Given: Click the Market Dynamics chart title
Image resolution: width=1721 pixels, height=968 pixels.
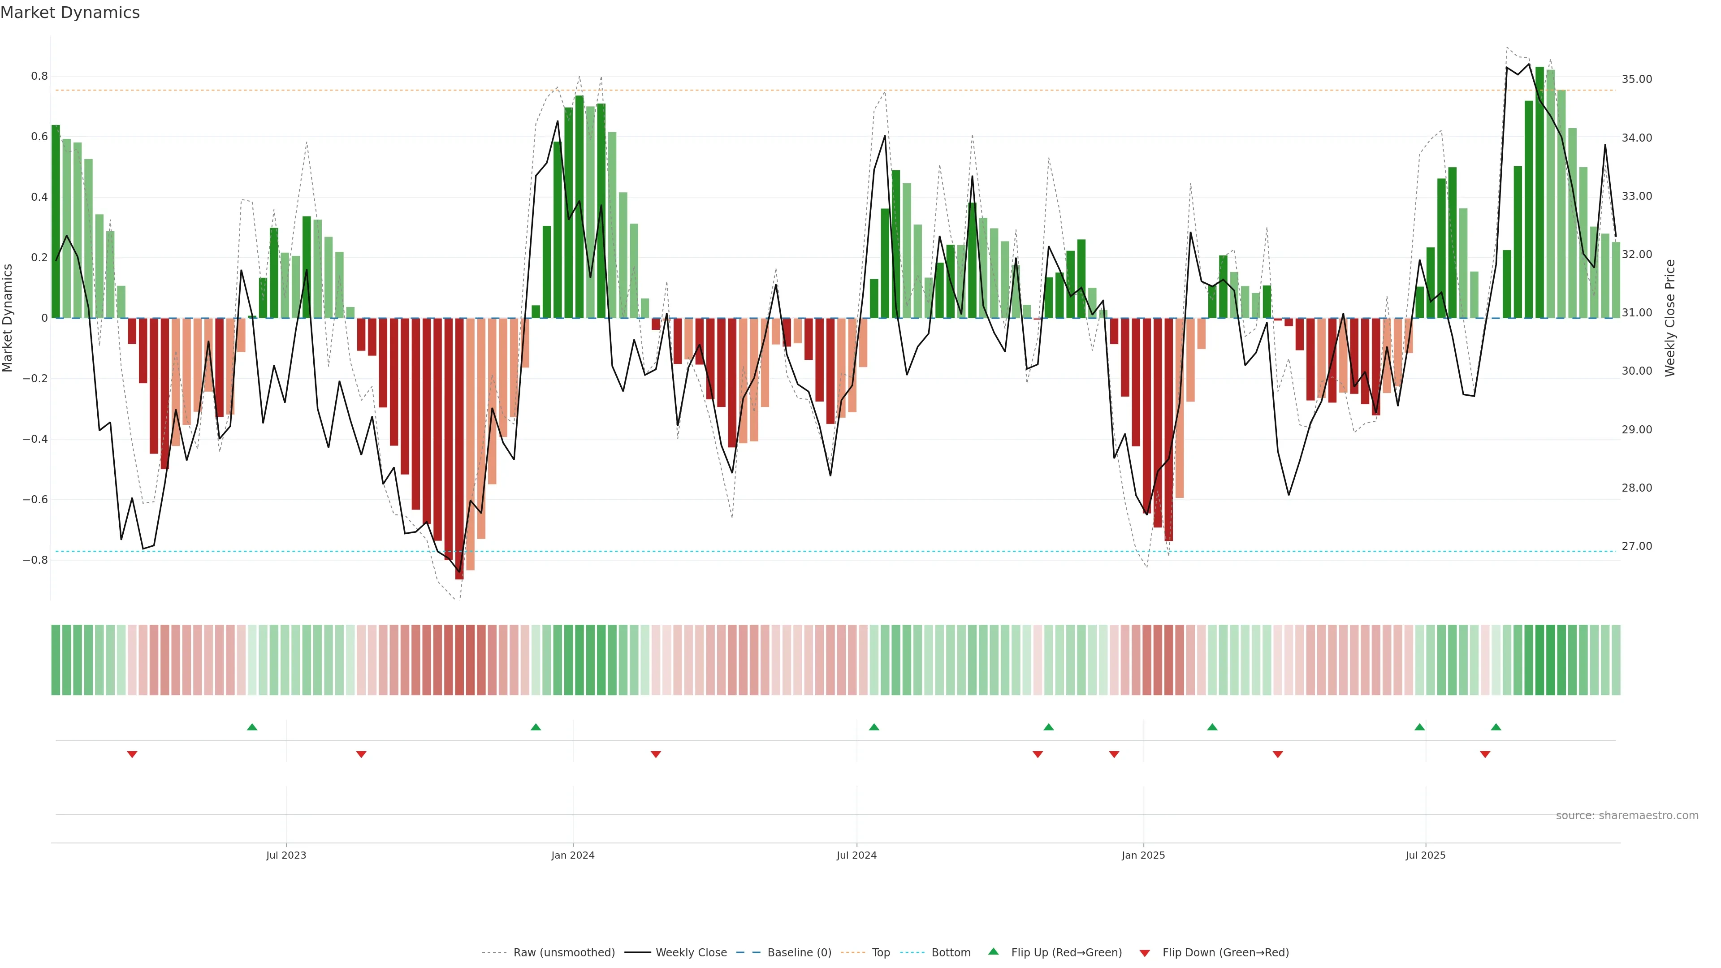Looking at the screenshot, I should click(x=70, y=13).
